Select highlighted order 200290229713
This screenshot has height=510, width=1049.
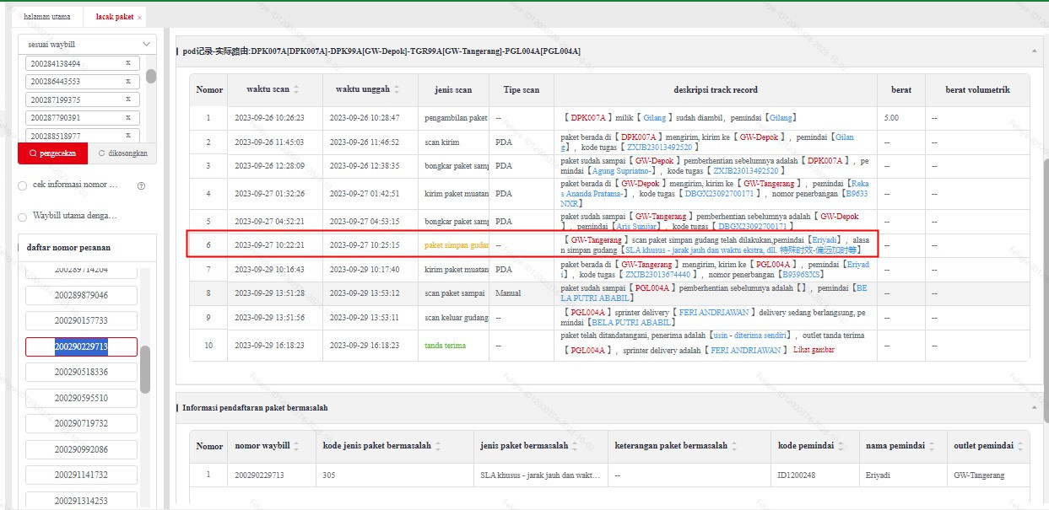[81, 346]
